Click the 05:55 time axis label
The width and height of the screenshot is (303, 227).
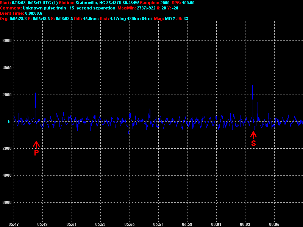129,224
